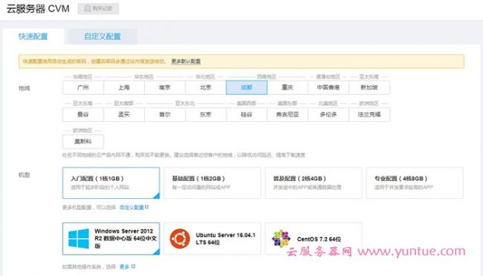The image size is (483, 276).
Task: Switch to the 自定义配置 tab
Action: point(103,36)
